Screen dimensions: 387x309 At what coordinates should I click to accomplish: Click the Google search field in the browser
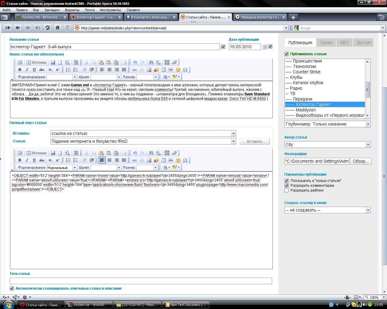[x=340, y=28]
